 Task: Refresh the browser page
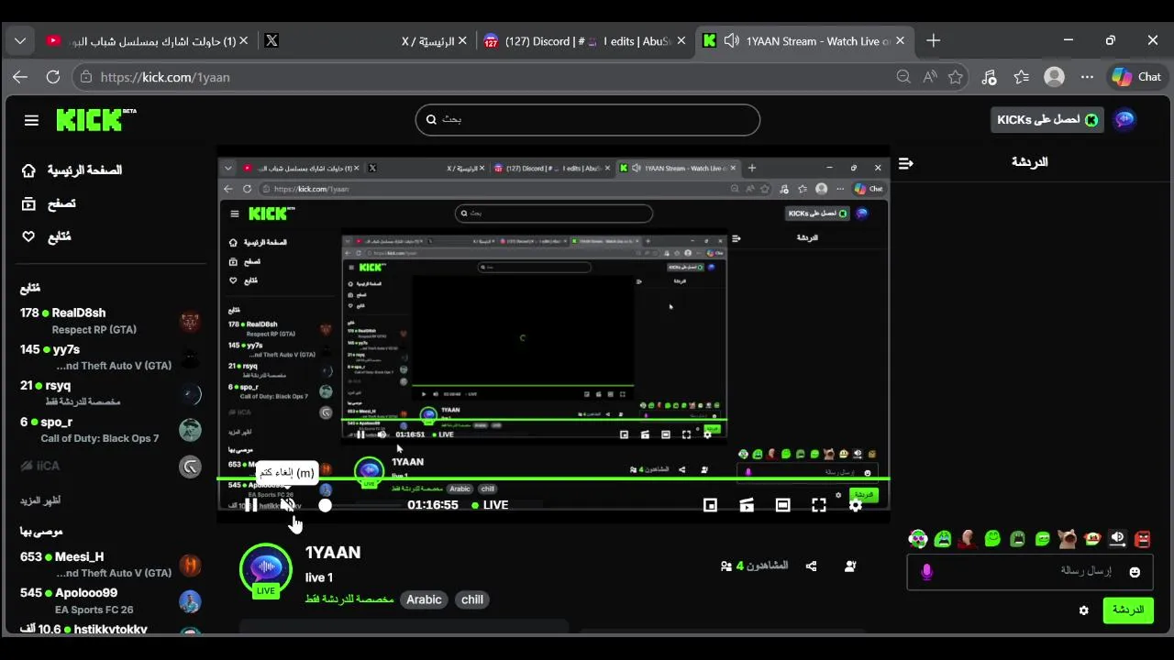coord(53,77)
